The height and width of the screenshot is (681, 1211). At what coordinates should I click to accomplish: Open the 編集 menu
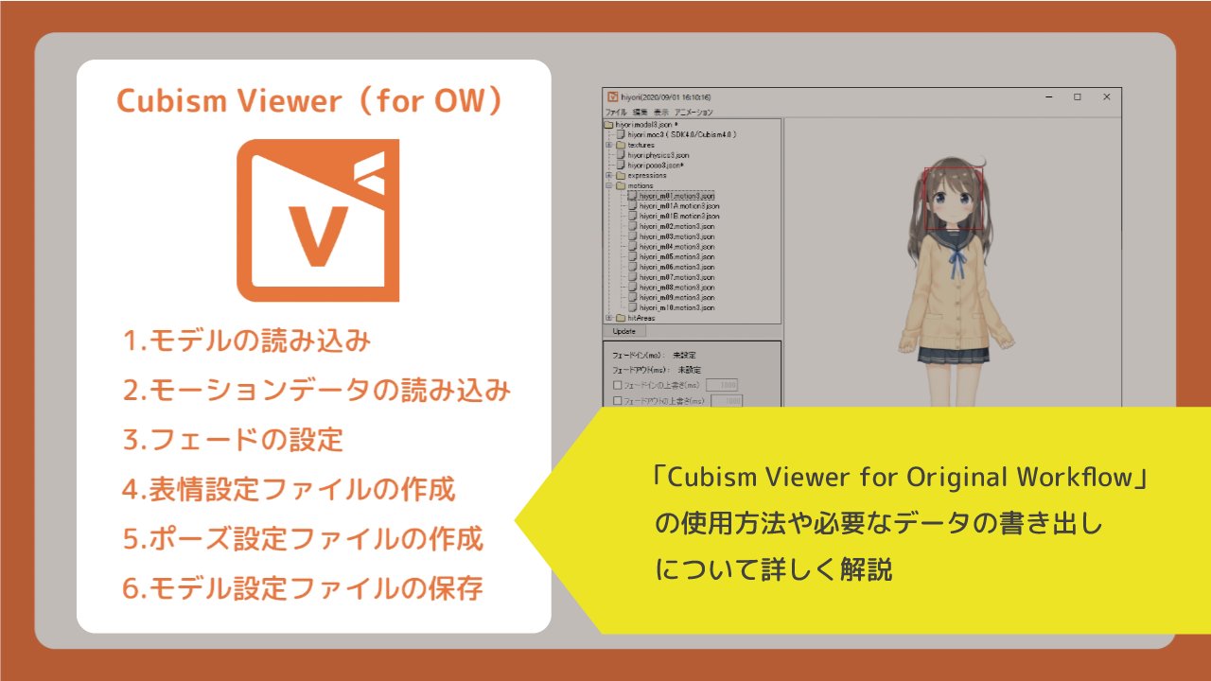[x=640, y=112]
